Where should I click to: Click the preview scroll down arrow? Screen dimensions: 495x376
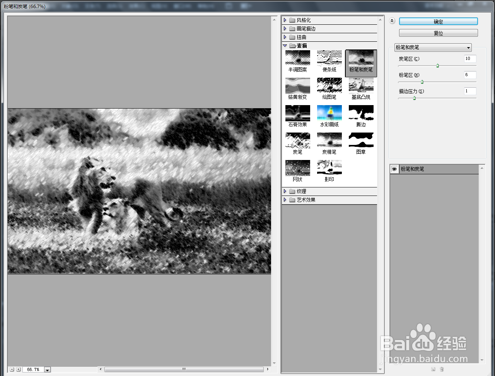[275, 363]
